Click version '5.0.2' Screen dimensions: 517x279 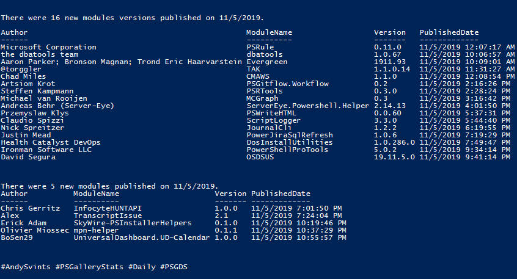385,150
